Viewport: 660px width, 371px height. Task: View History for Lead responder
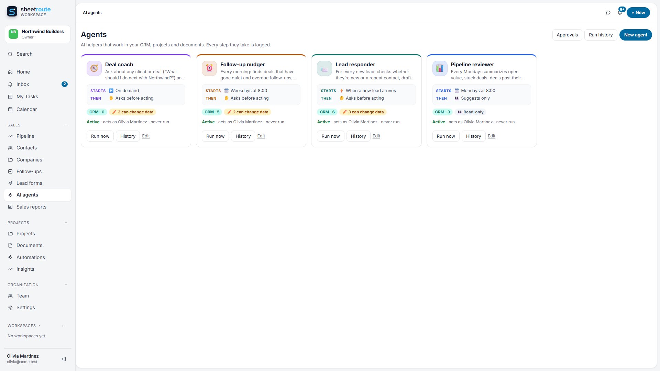[358, 136]
